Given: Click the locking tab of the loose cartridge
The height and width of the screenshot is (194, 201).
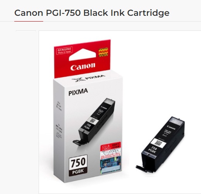Looking at the screenshot, I should [142, 168].
